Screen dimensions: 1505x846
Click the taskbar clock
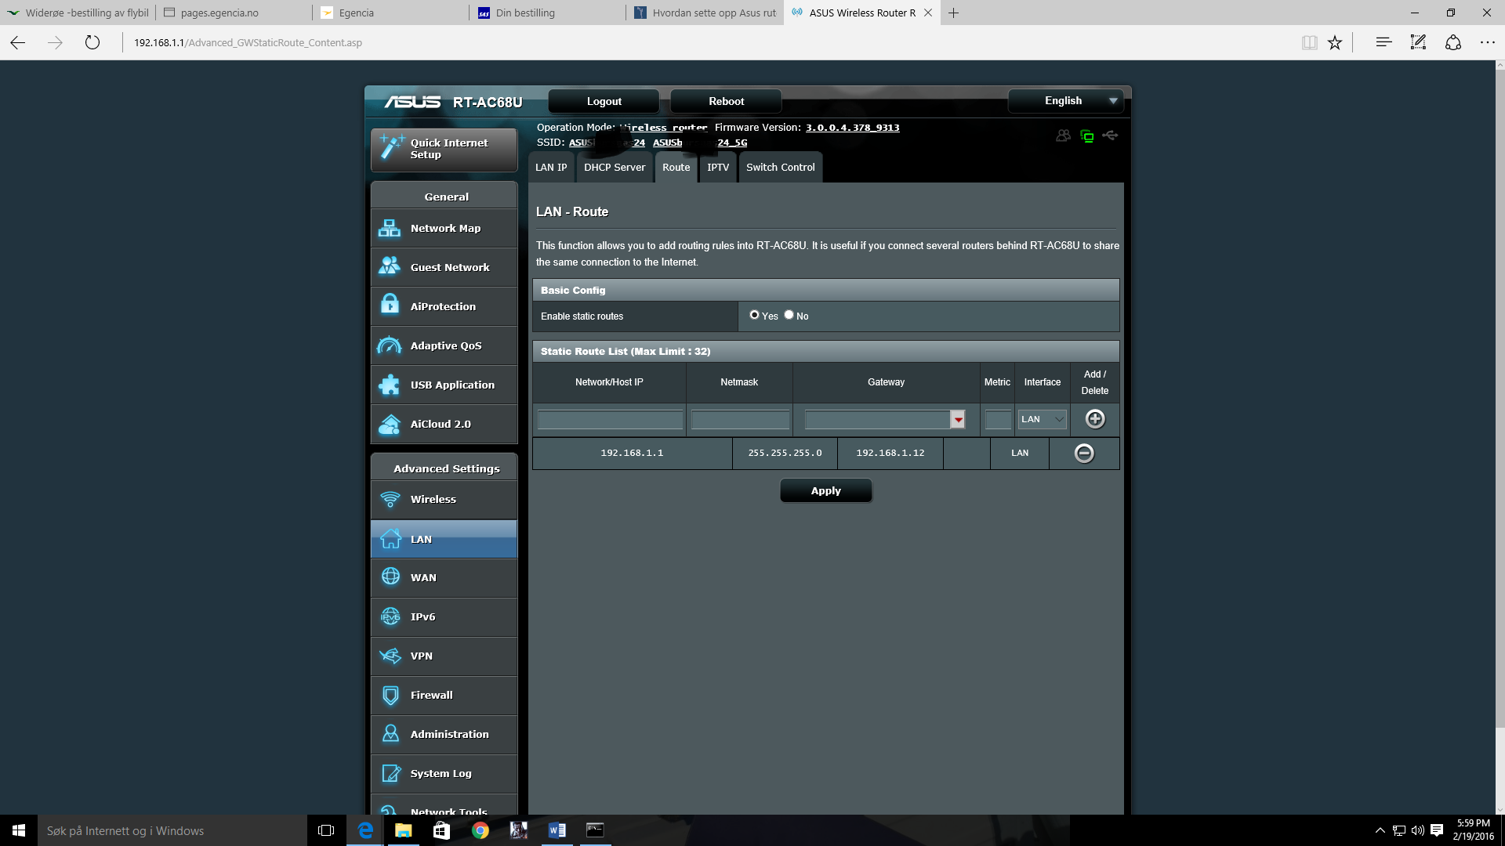(1474, 830)
